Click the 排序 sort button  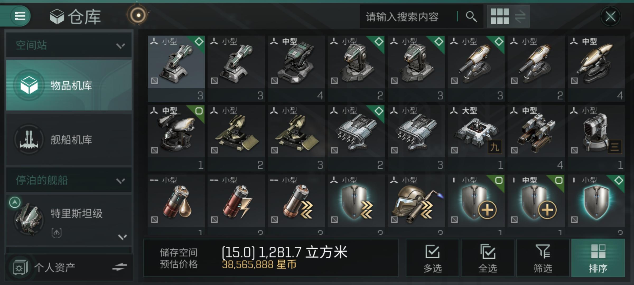pyautogui.click(x=598, y=258)
